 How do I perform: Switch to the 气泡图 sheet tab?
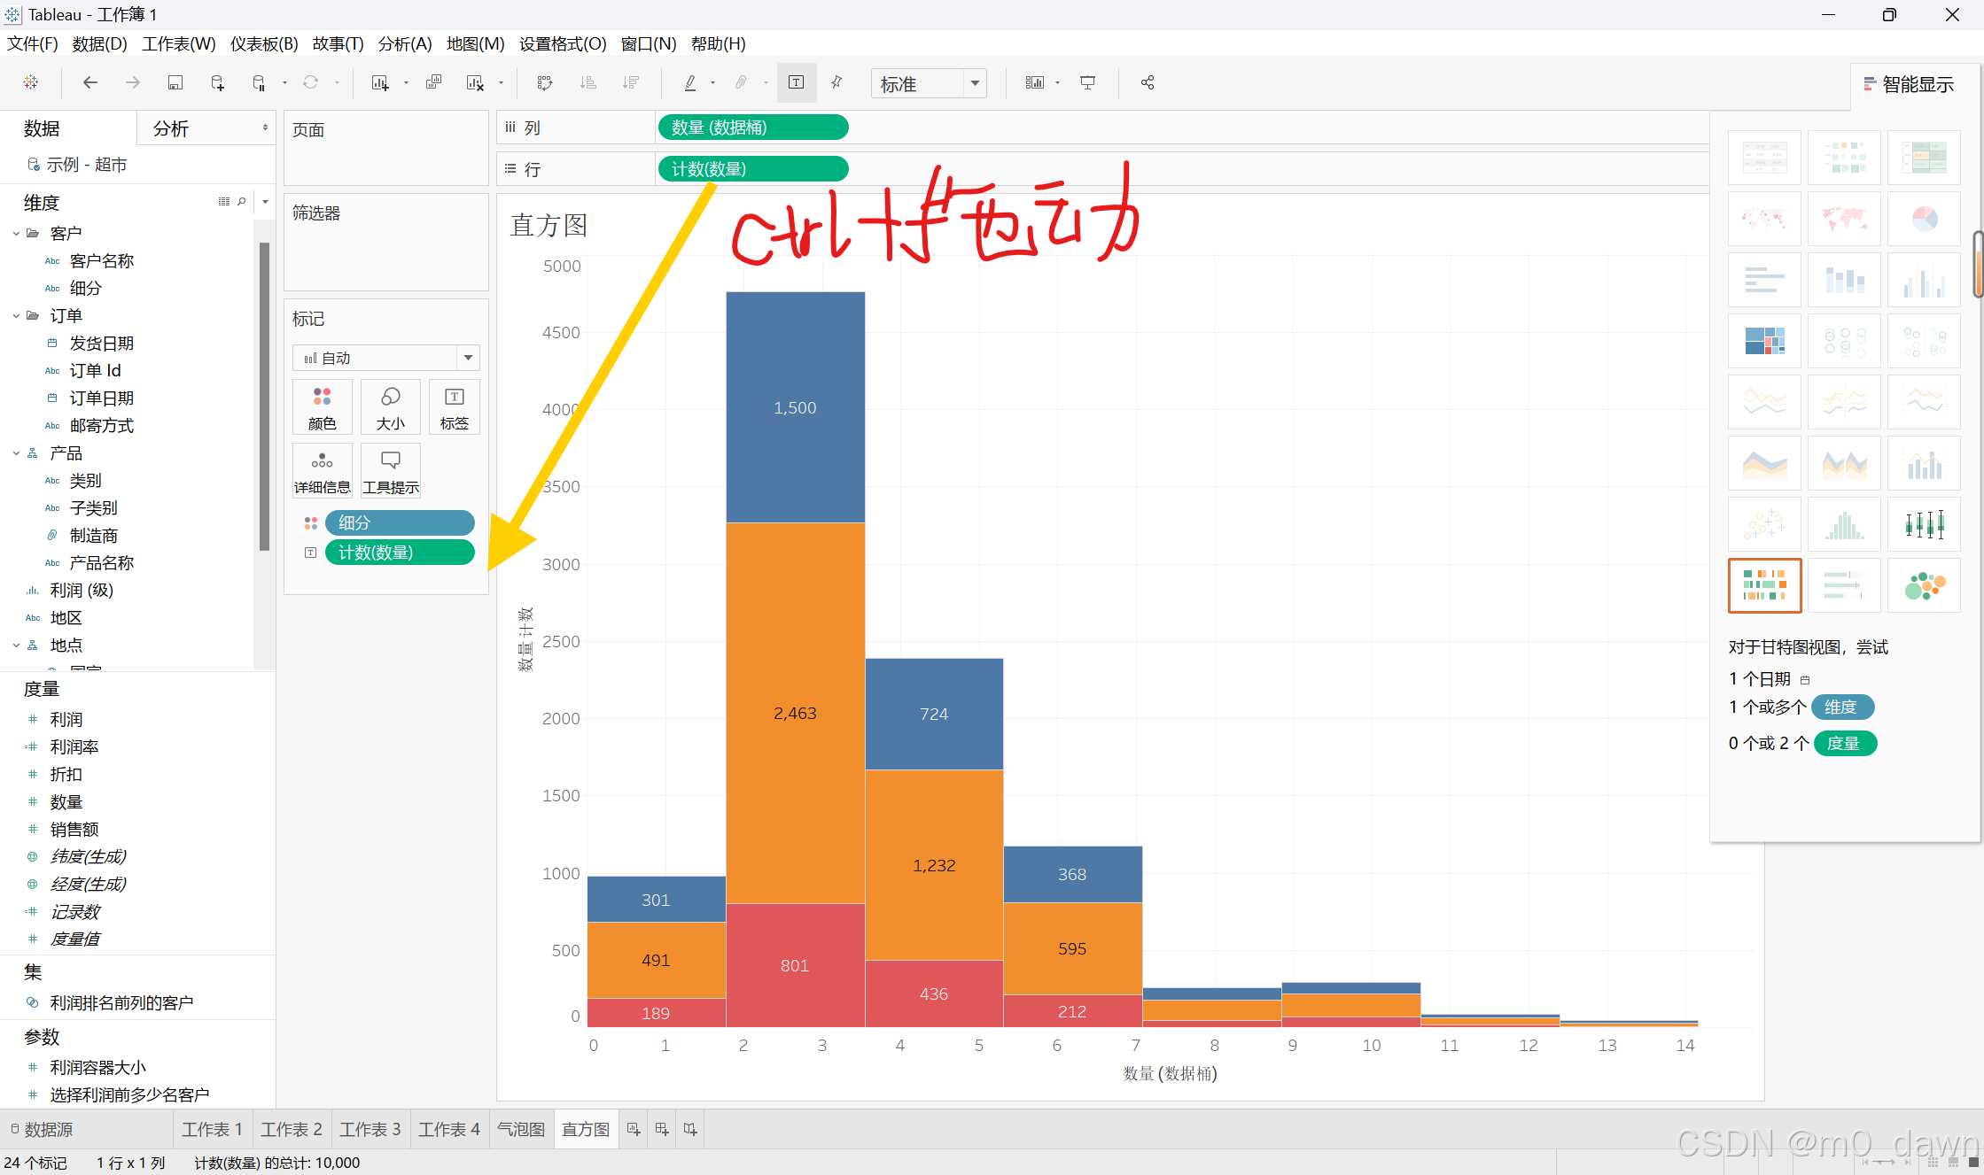pyautogui.click(x=520, y=1129)
